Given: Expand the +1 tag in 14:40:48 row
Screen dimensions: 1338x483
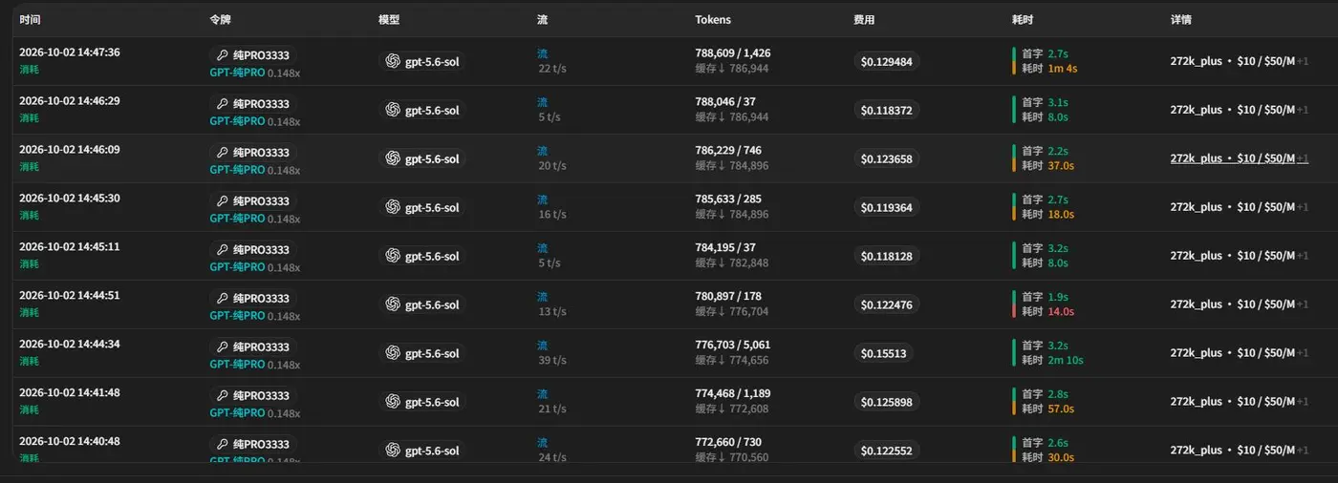Looking at the screenshot, I should click(x=1303, y=451).
